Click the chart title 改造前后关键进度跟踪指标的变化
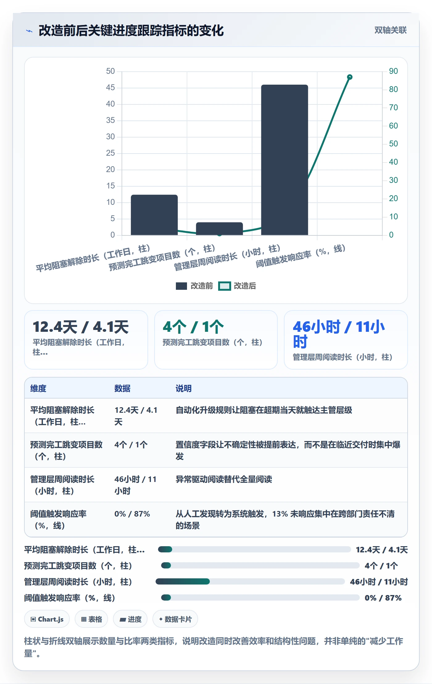Image resolution: width=432 pixels, height=684 pixels. tap(131, 31)
